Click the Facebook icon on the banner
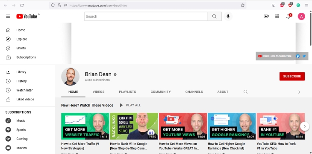The image size is (312, 154). pyautogui.click(x=298, y=56)
